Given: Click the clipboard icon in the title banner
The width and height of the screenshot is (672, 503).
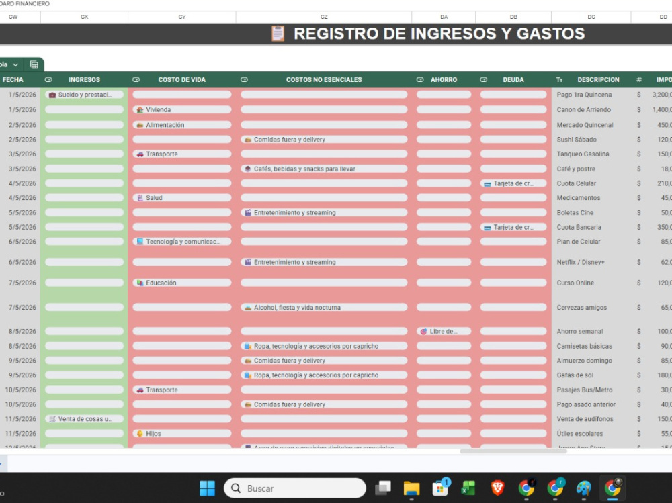Looking at the screenshot, I should pyautogui.click(x=278, y=34).
